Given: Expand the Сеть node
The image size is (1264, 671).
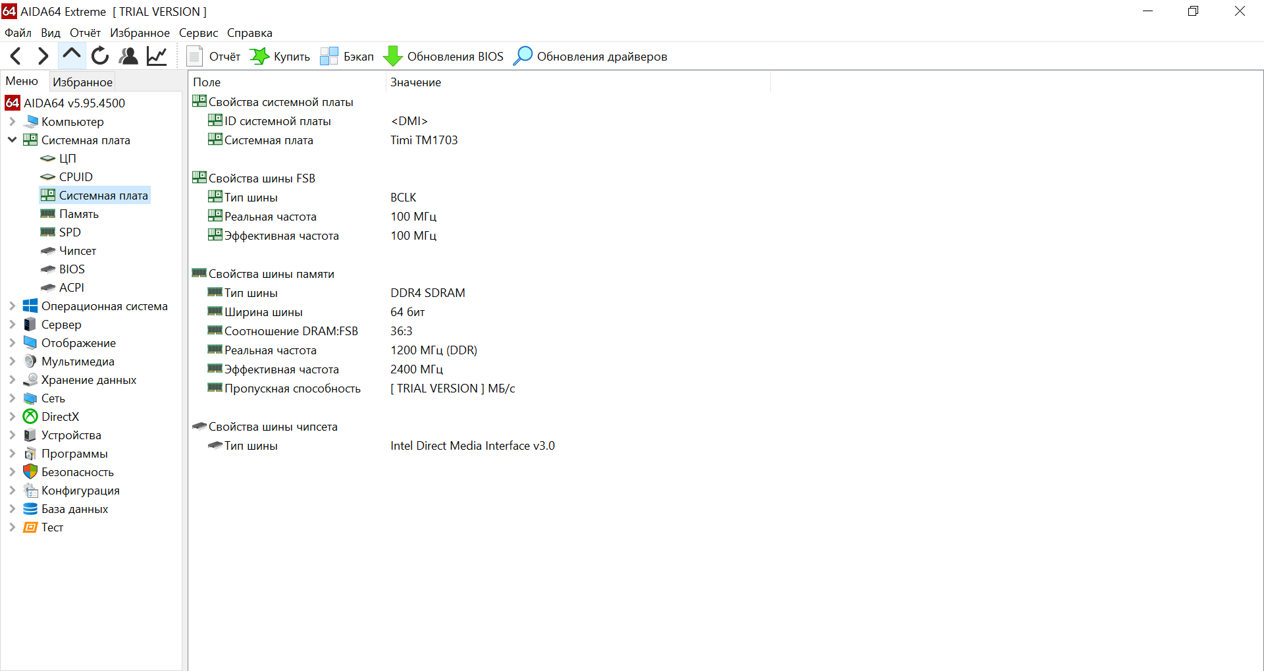Looking at the screenshot, I should [12, 398].
